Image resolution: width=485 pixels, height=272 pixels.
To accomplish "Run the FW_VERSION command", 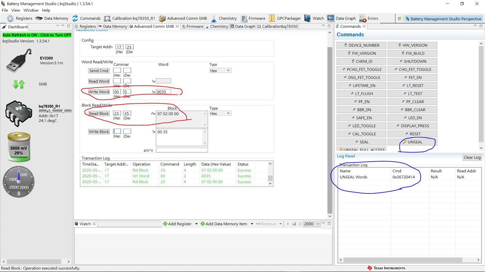I will pos(361,53).
